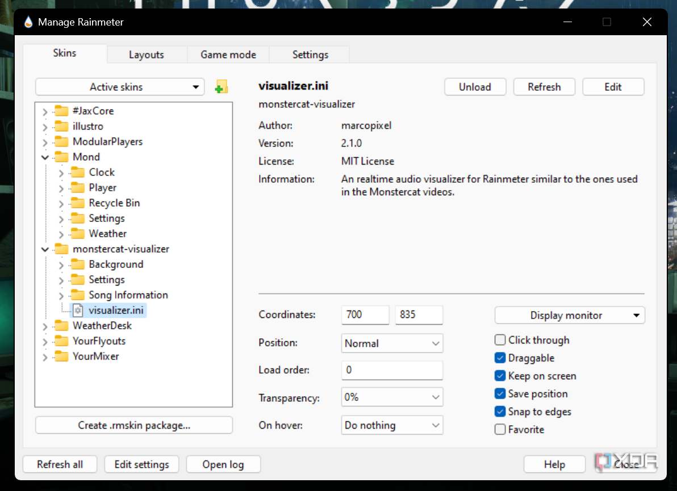677x491 pixels.
Task: Select the Skins tab
Action: coord(65,53)
